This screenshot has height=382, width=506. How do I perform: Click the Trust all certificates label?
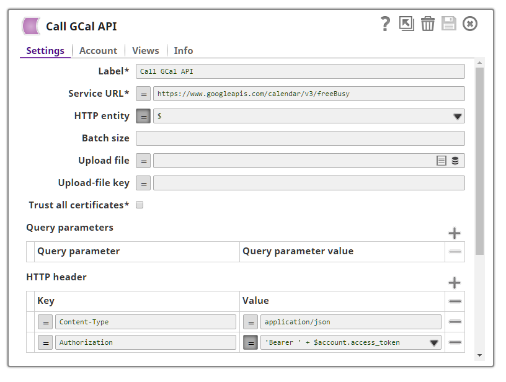pyautogui.click(x=79, y=205)
